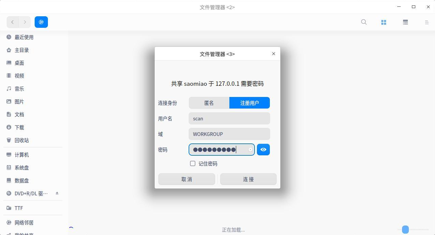Select 匿名 connection identity
Viewport: 435px width, 235px height.
(x=209, y=103)
